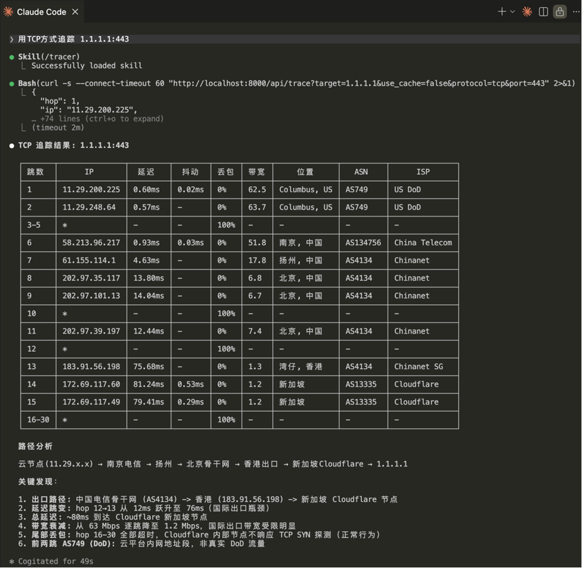Click the 湾仔, 香港 location cell
The height and width of the screenshot is (568, 582).
coord(306,367)
